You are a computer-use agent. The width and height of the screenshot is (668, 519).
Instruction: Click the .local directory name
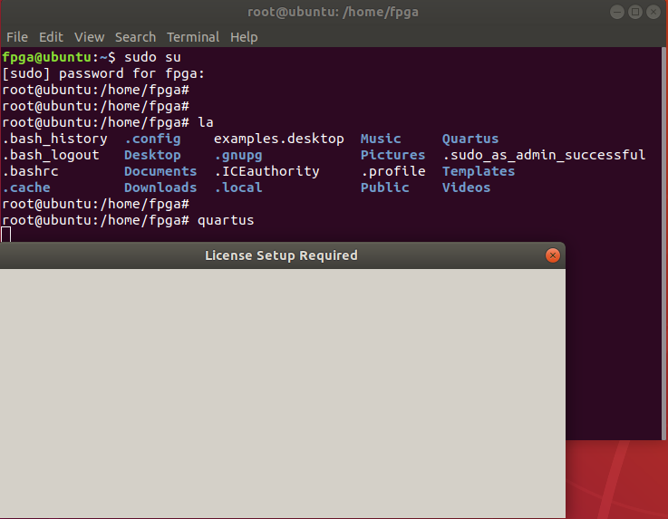pyautogui.click(x=237, y=187)
